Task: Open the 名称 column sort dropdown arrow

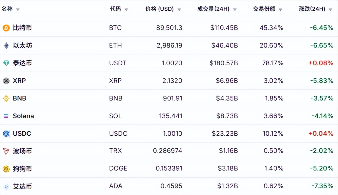Action: [x=18, y=10]
